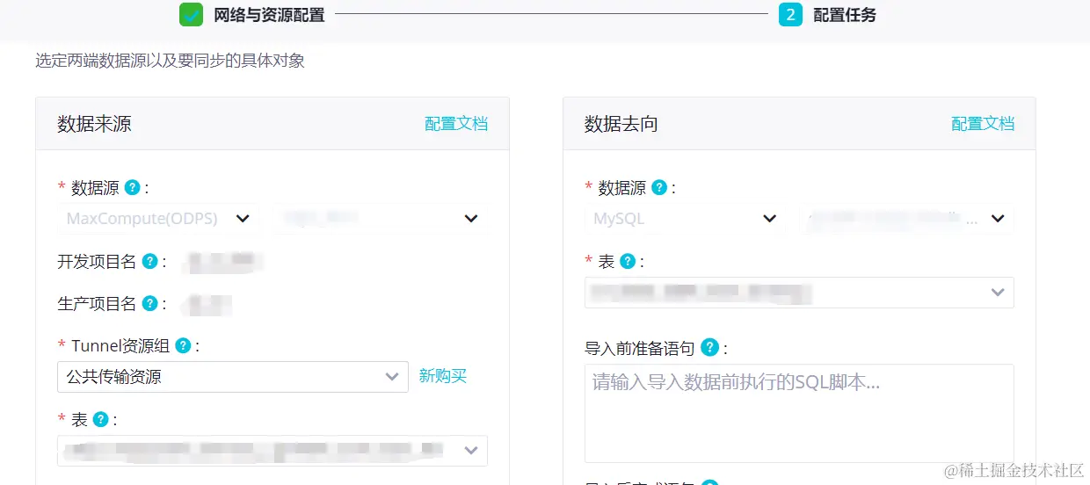Expand the destination table selection dropdown
Viewport: 1090px width, 485px height.
pos(798,293)
